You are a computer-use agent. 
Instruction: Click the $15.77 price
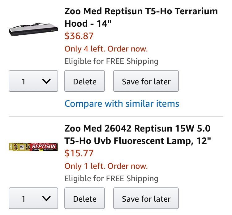click(79, 153)
